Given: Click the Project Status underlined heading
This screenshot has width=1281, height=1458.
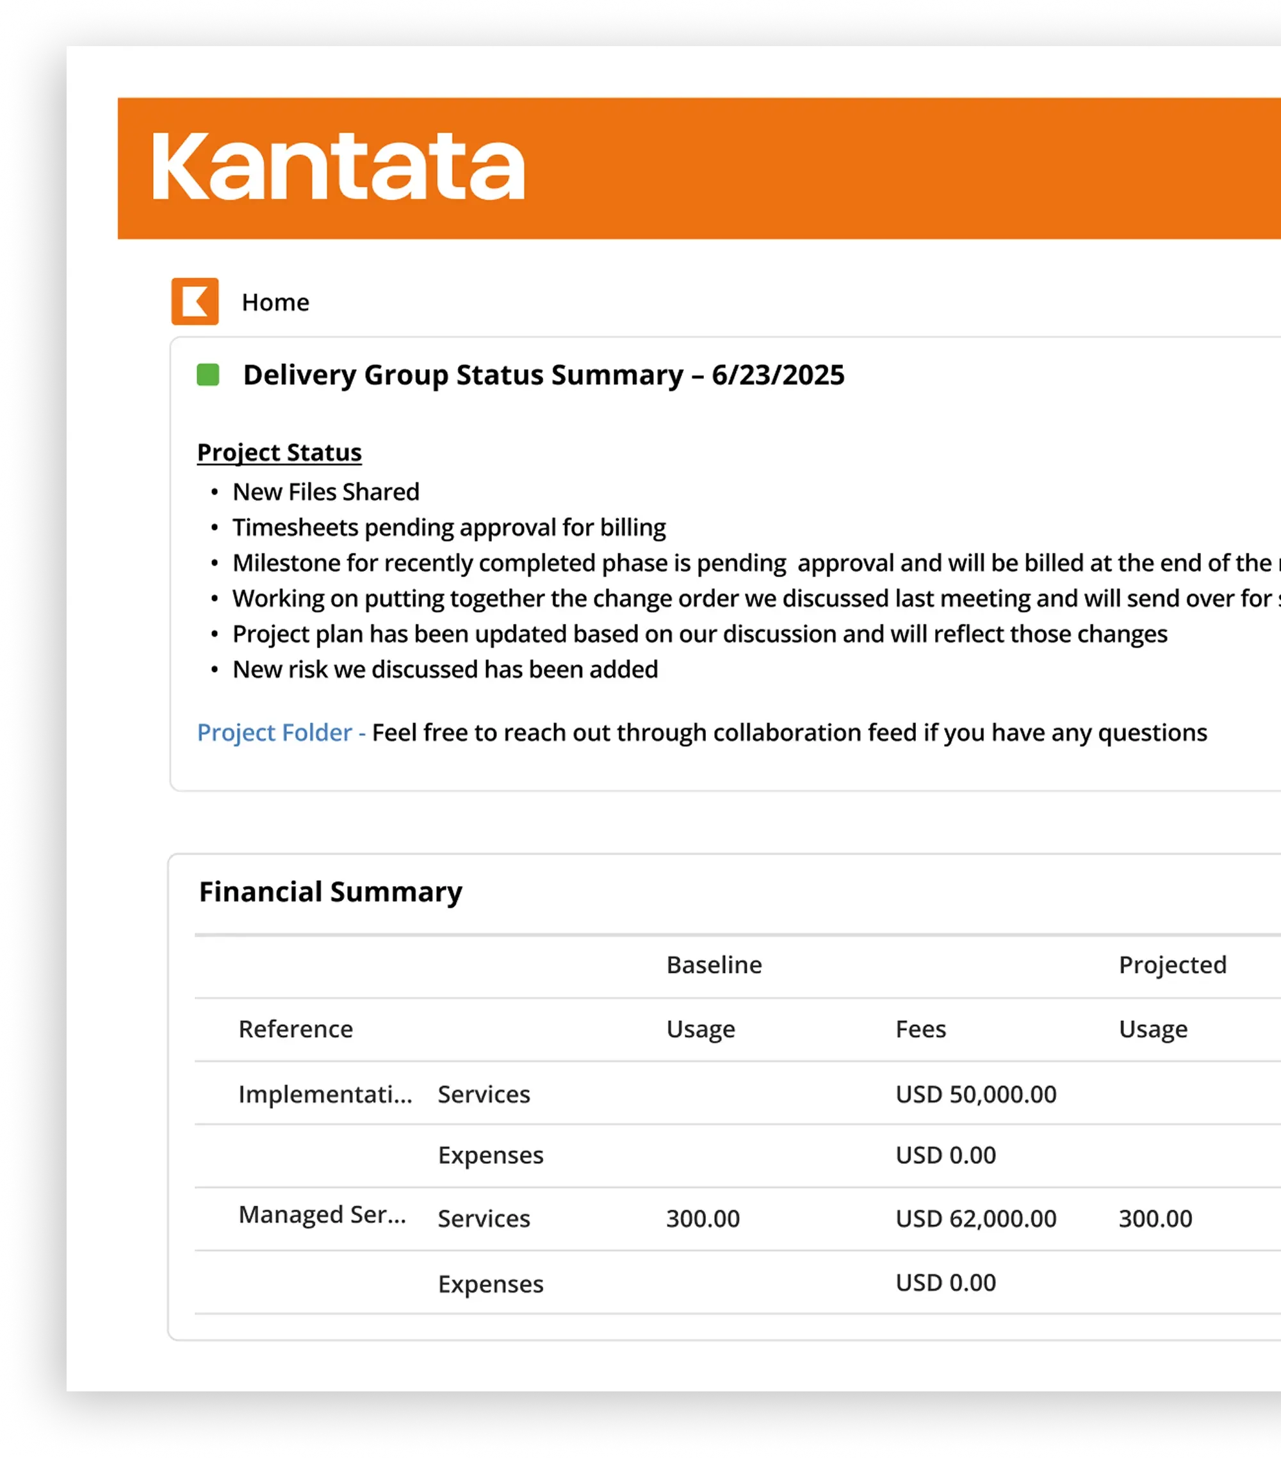Looking at the screenshot, I should pyautogui.click(x=279, y=452).
